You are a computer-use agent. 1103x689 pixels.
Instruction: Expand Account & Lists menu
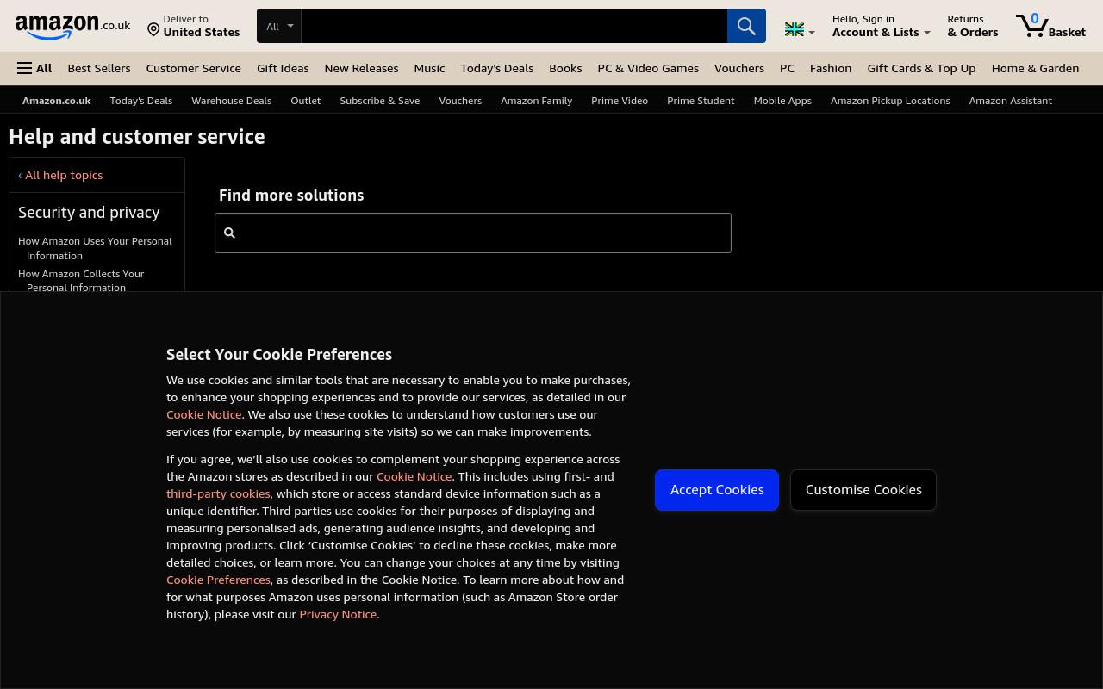881,26
